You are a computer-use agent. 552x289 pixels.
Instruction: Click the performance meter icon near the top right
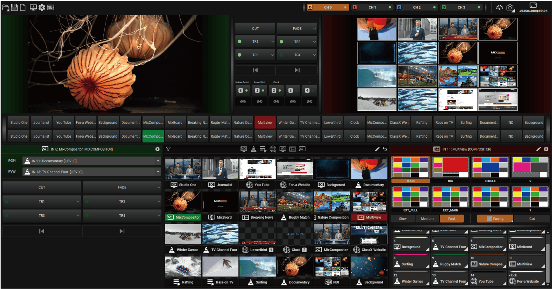499,7
